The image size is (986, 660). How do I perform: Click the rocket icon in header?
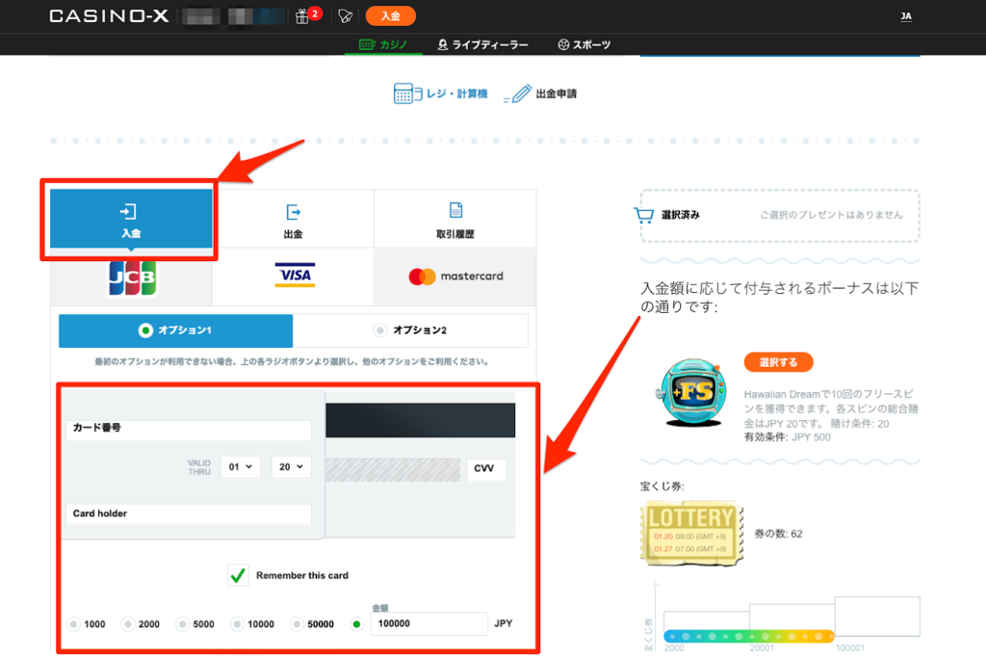tap(345, 16)
